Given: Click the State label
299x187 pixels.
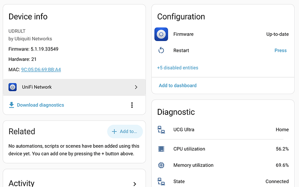Looking at the screenshot, I should click(x=179, y=181).
